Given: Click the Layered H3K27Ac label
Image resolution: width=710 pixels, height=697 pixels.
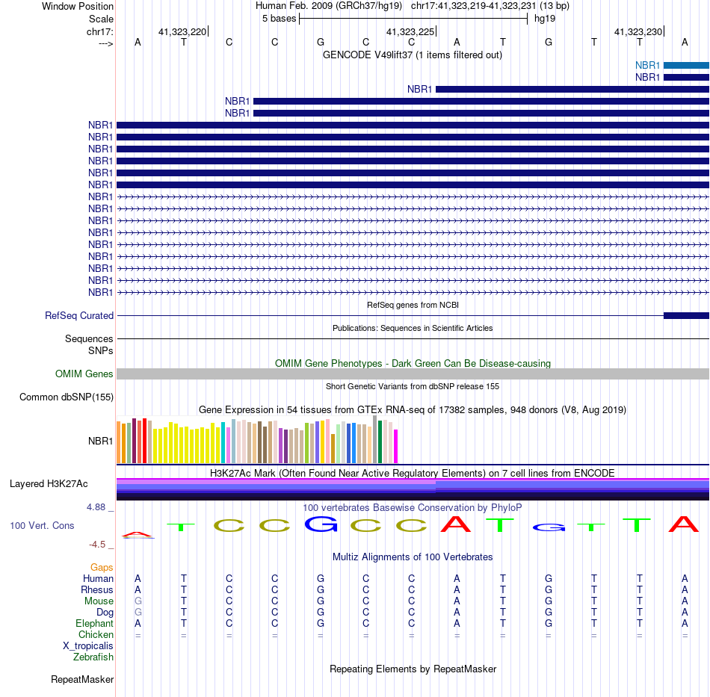Looking at the screenshot, I should click(49, 484).
